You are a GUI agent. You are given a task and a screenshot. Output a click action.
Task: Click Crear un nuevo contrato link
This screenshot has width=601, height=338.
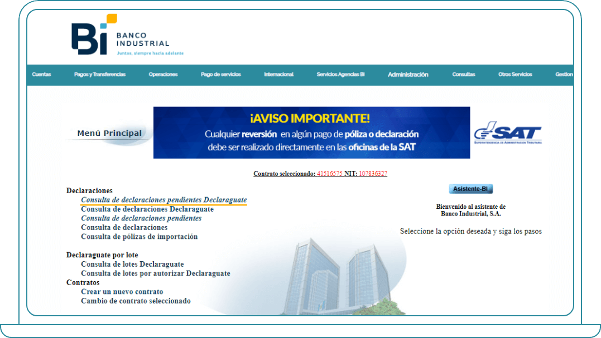click(122, 292)
